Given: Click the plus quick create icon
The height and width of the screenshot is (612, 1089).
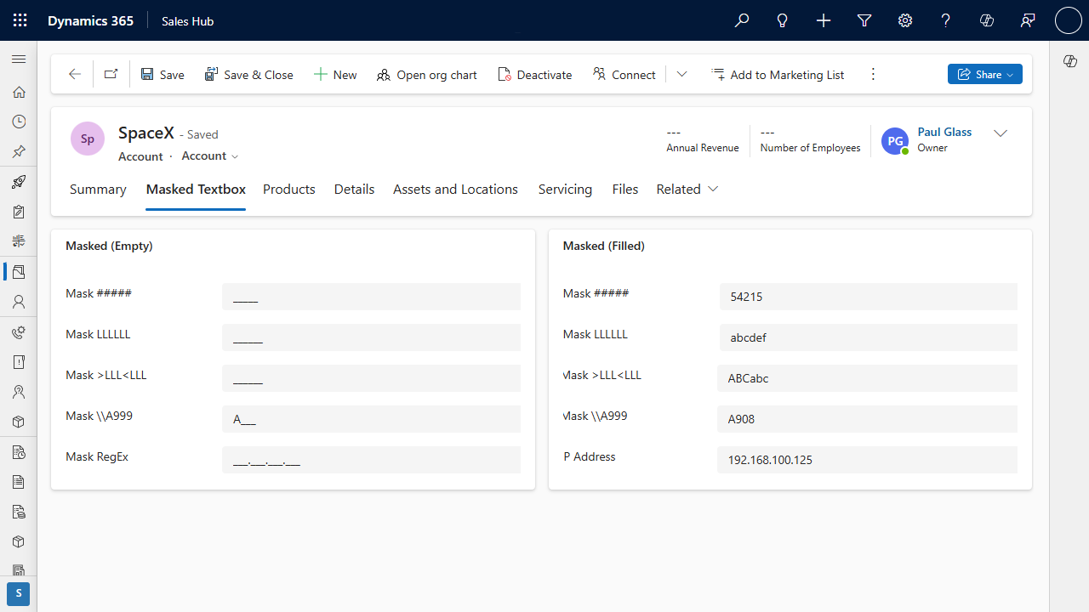Looking at the screenshot, I should coord(824,20).
